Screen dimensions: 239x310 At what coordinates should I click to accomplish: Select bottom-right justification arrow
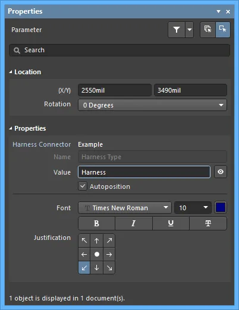(x=109, y=268)
